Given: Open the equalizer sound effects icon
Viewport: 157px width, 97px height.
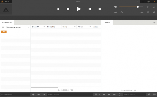Looking at the screenshot, I should click(148, 7).
